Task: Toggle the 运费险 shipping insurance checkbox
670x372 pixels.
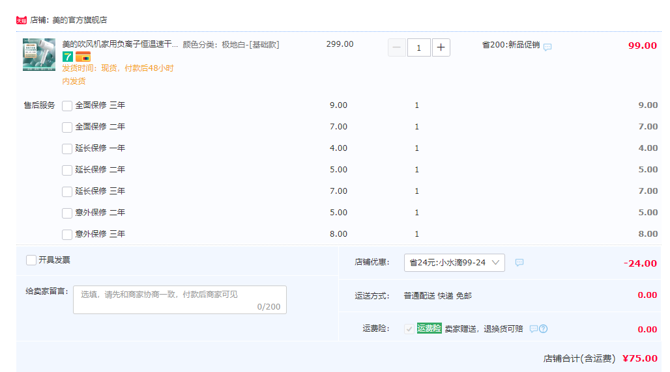Action: coord(409,329)
